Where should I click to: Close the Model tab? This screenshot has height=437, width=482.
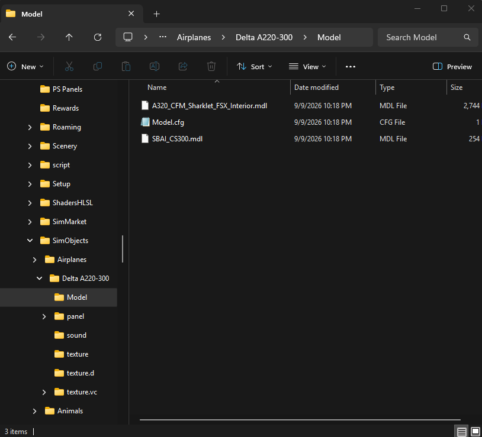click(x=131, y=14)
